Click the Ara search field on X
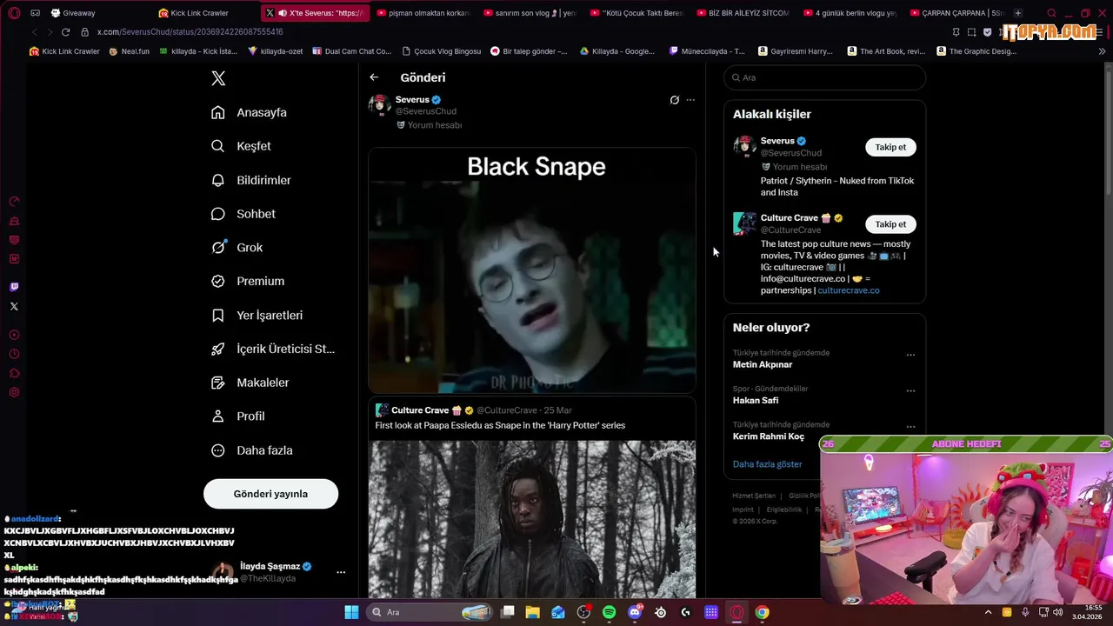This screenshot has width=1113, height=626. [x=824, y=77]
